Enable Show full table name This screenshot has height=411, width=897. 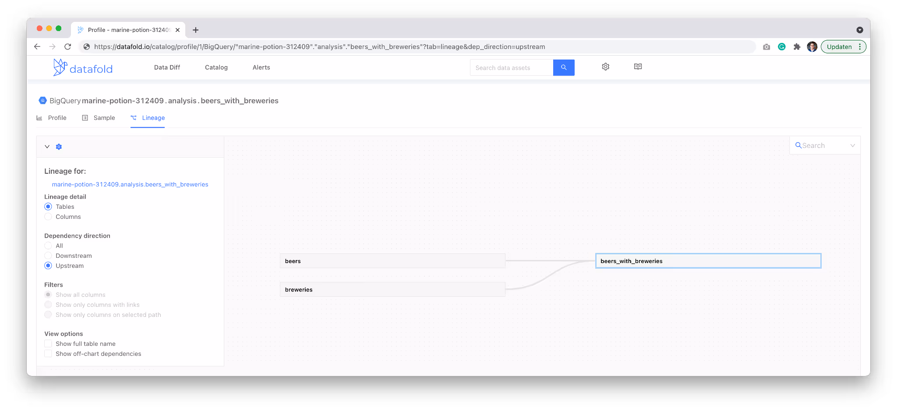[48, 344]
